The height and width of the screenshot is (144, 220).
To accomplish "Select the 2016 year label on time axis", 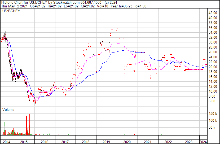I will (x=44, y=142).
